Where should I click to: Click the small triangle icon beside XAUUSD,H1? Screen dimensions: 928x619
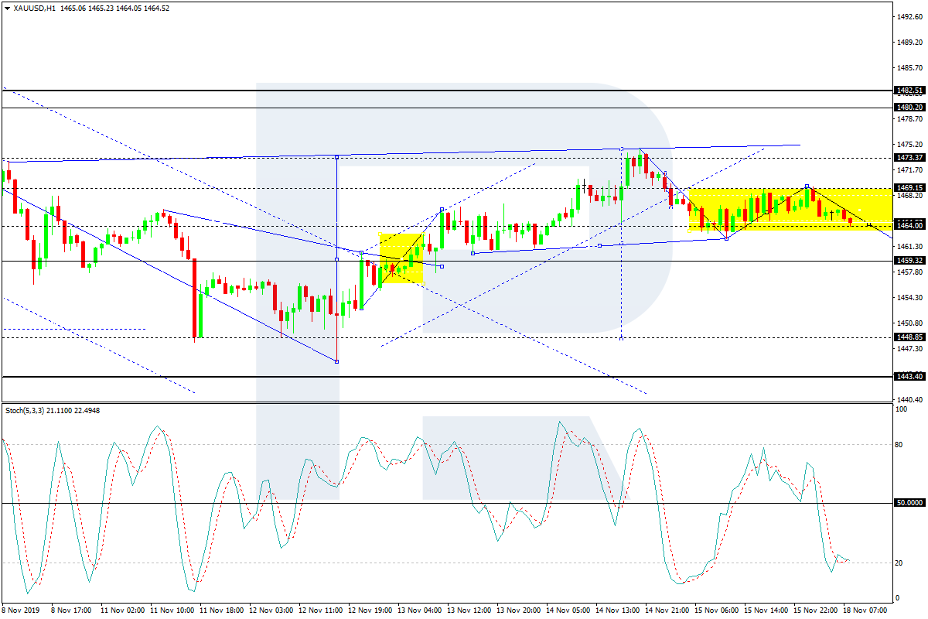(7, 9)
